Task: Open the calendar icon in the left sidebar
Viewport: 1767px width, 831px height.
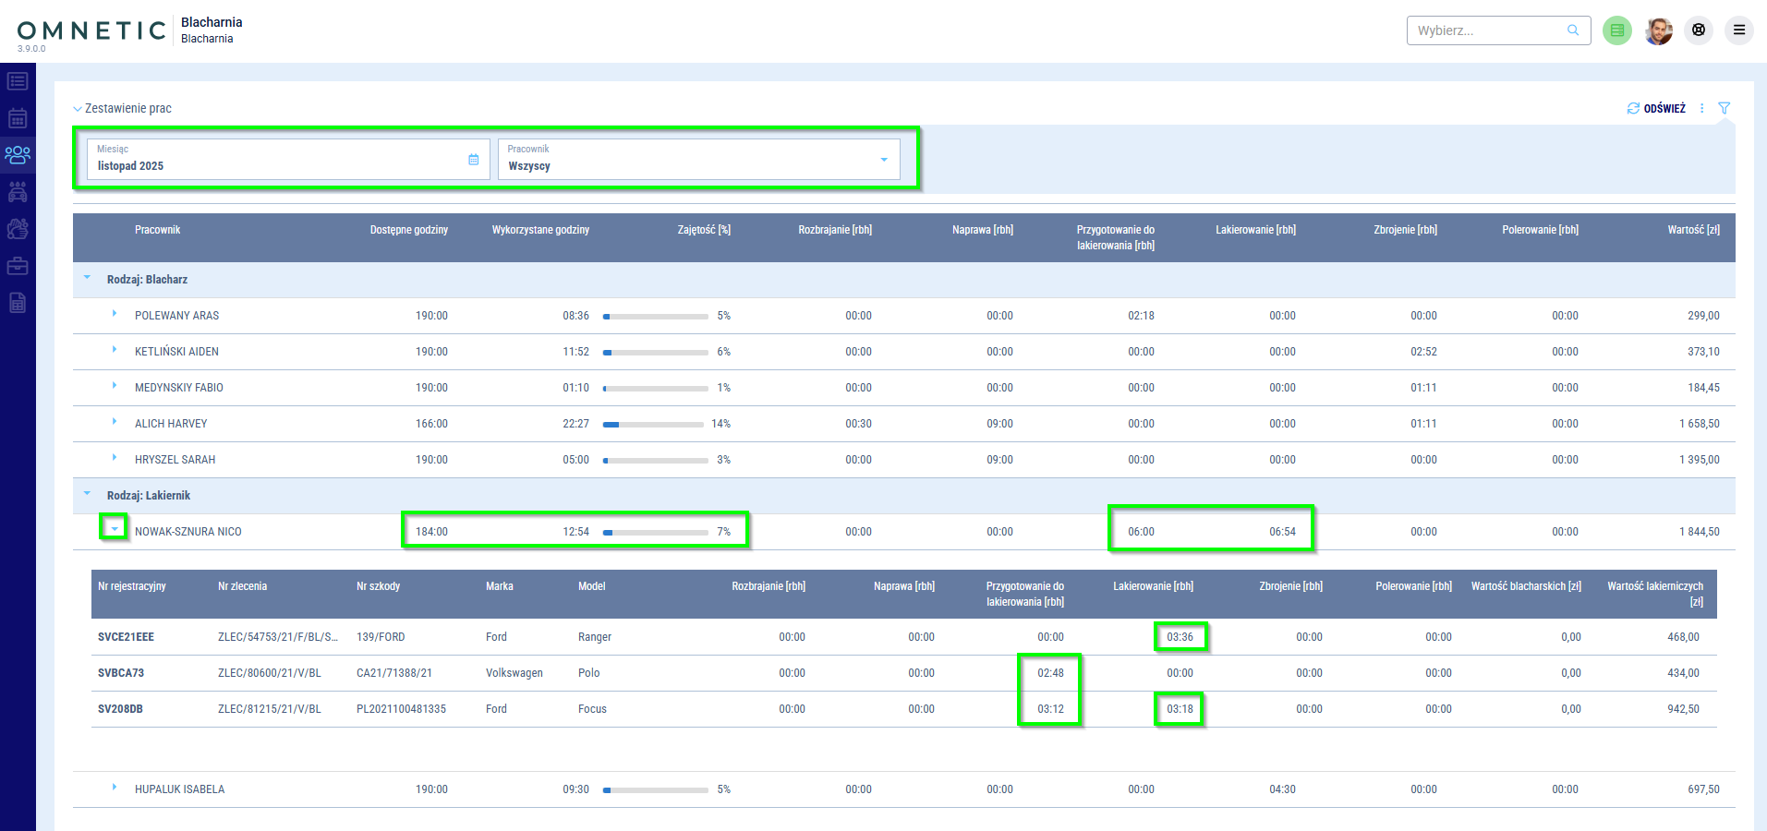Action: point(18,118)
